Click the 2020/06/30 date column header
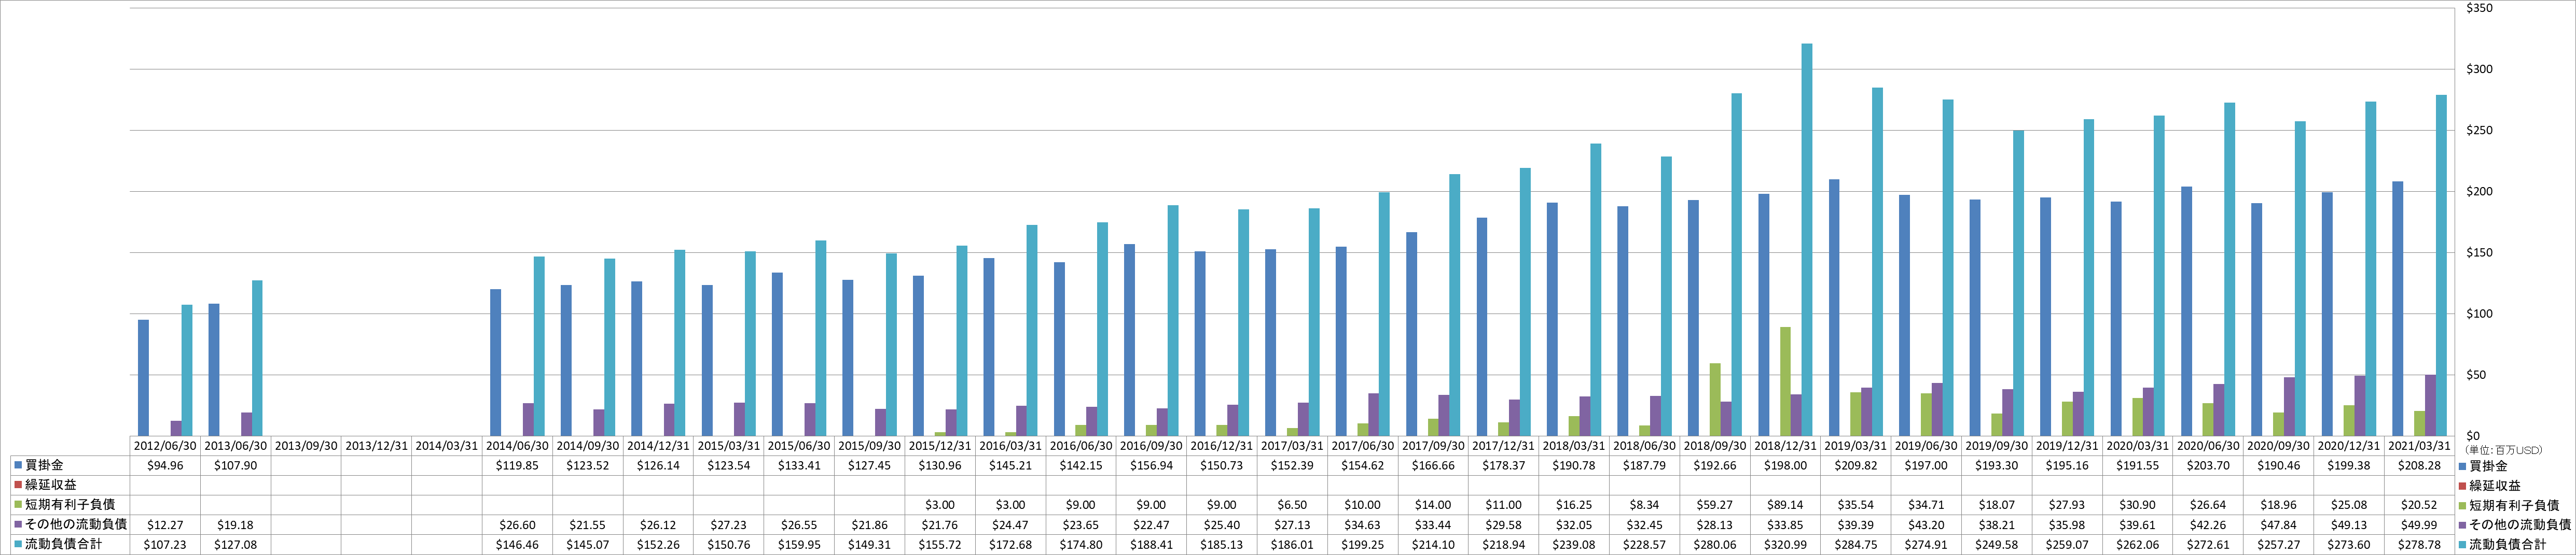Screen dimensions: 2576x555 pos(2207,446)
